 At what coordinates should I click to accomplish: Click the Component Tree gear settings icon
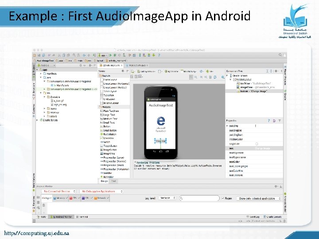pyautogui.click(x=276, y=71)
